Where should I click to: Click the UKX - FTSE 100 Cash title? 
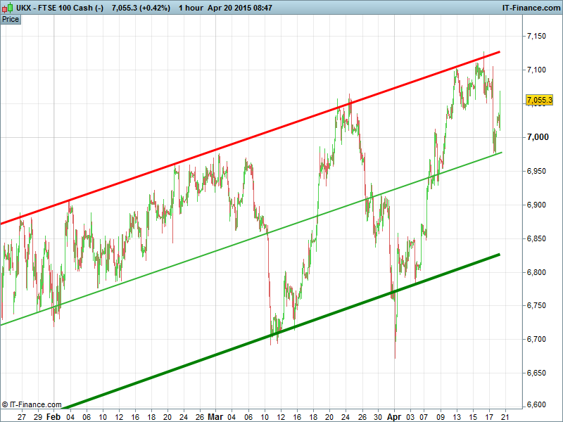pos(61,7)
